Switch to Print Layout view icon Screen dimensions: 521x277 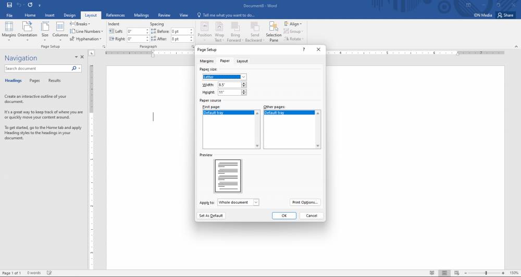[x=444, y=273]
